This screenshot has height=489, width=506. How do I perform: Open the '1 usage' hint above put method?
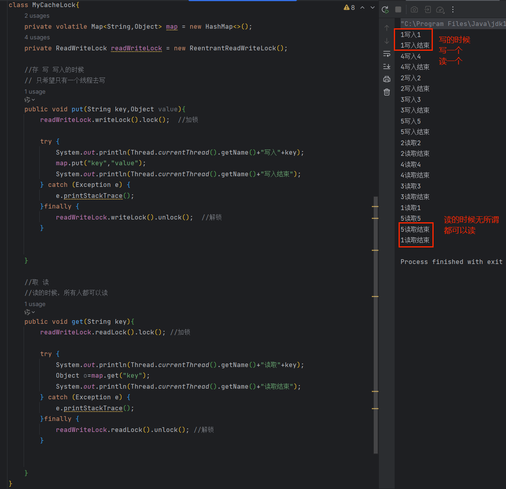35,92
